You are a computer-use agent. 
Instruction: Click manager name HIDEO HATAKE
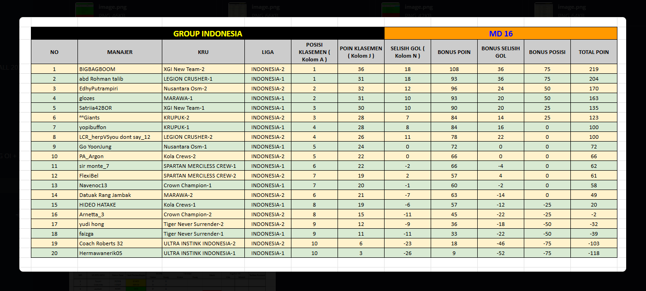click(98, 205)
